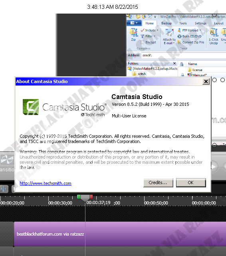226x256 pixels.
Task: Click the lock column header icon in WinZip
Action: pyautogui.click(x=182, y=64)
